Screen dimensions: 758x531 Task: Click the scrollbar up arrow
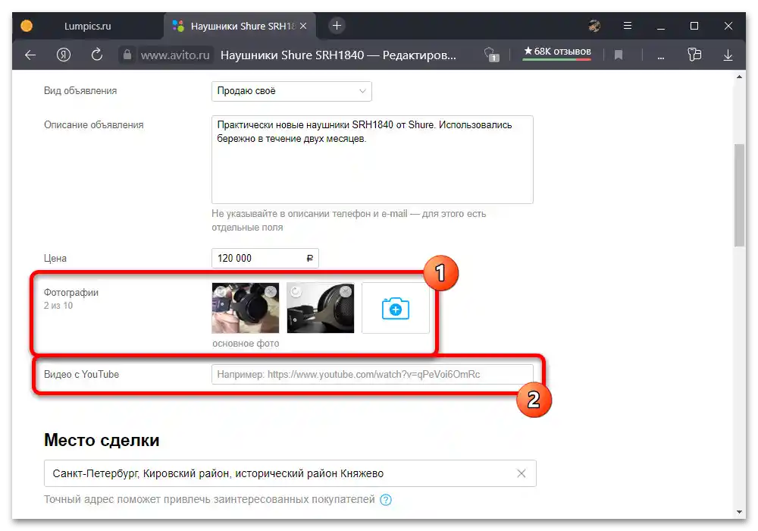point(739,77)
